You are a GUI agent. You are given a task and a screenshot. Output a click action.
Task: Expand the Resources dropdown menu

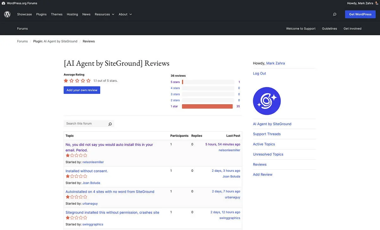click(x=104, y=14)
